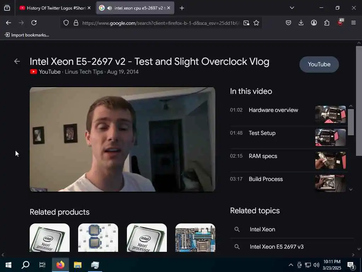The image size is (362, 272).
Task: Go back one page in browser
Action: coord(8,23)
